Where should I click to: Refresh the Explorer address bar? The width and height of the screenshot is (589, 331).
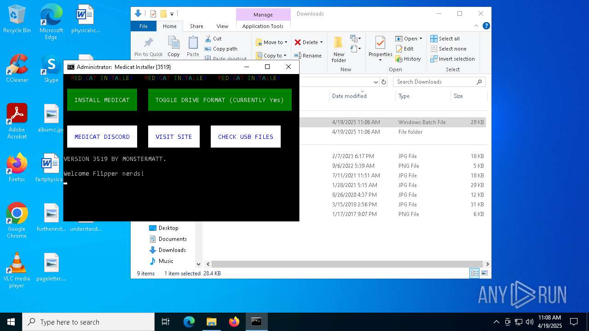[383, 82]
